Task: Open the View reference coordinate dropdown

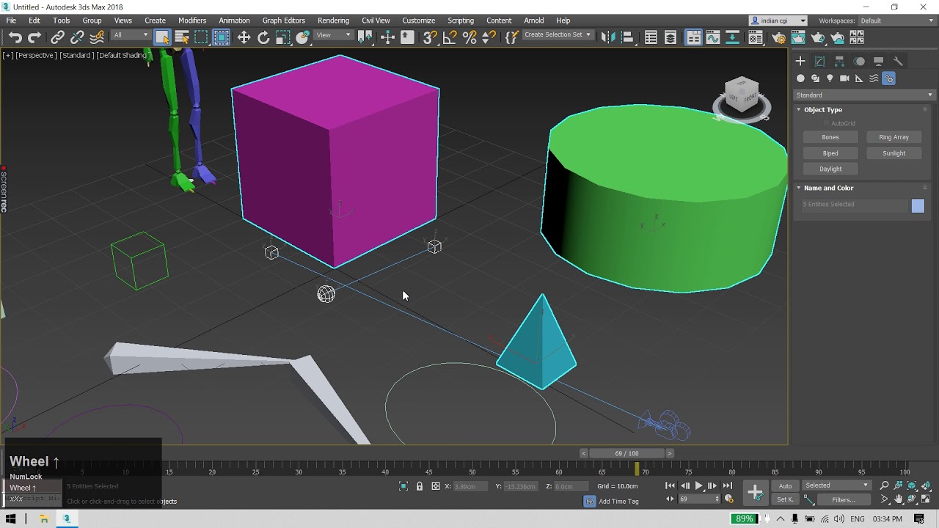Action: [334, 35]
